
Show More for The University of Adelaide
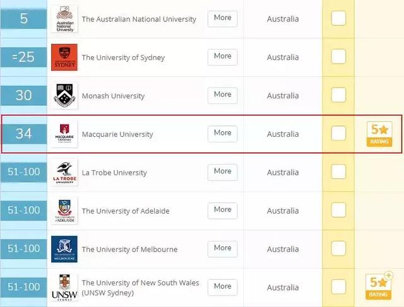click(223, 211)
